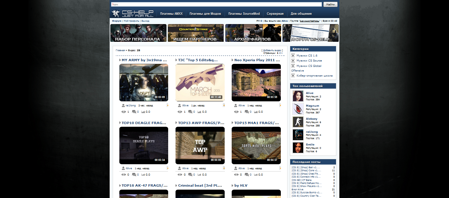Image resolution: width=449 pixels, height=198 pixels.
Task: Click rating bars icon under MY ARMY video
Action: point(143,112)
